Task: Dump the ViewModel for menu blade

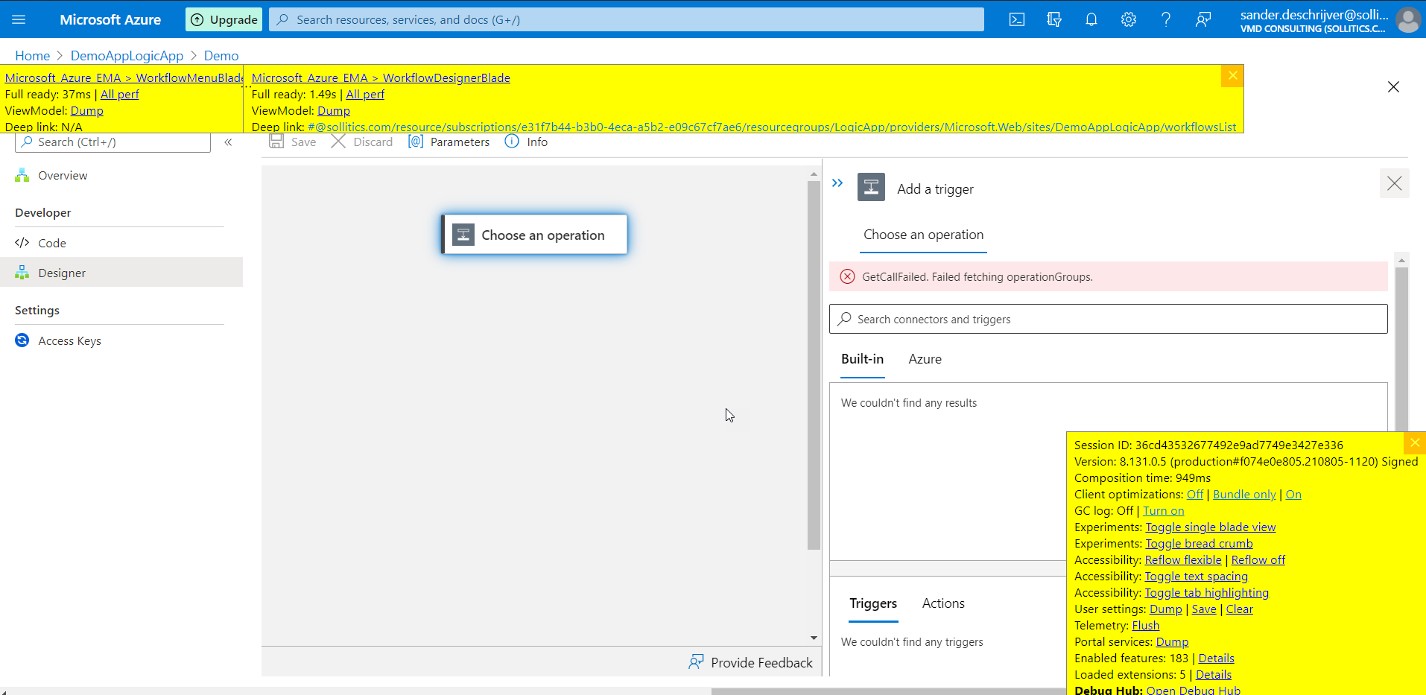Action: point(87,111)
